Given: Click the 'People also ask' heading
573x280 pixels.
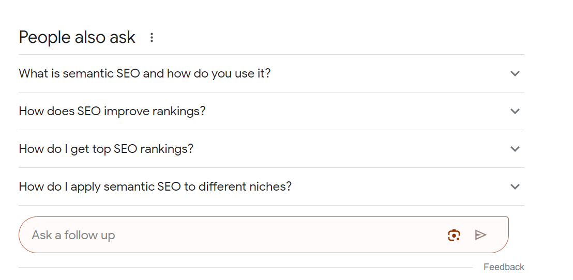Looking at the screenshot, I should click(x=77, y=37).
